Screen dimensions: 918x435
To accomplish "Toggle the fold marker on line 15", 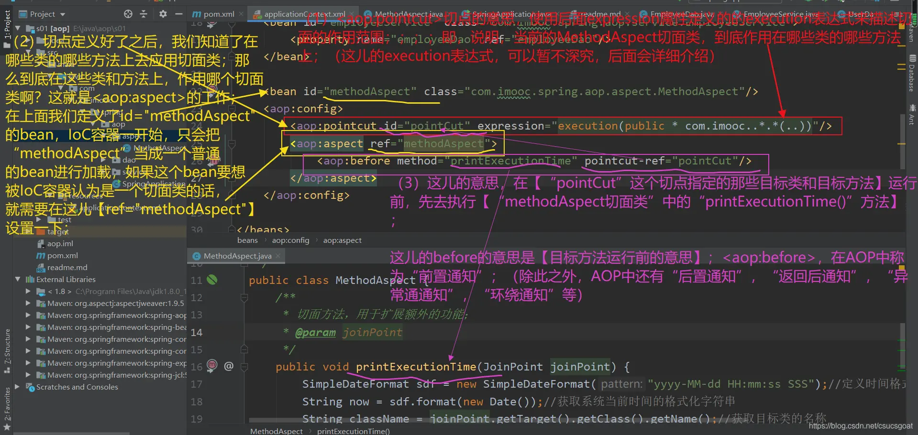I will tap(244, 349).
